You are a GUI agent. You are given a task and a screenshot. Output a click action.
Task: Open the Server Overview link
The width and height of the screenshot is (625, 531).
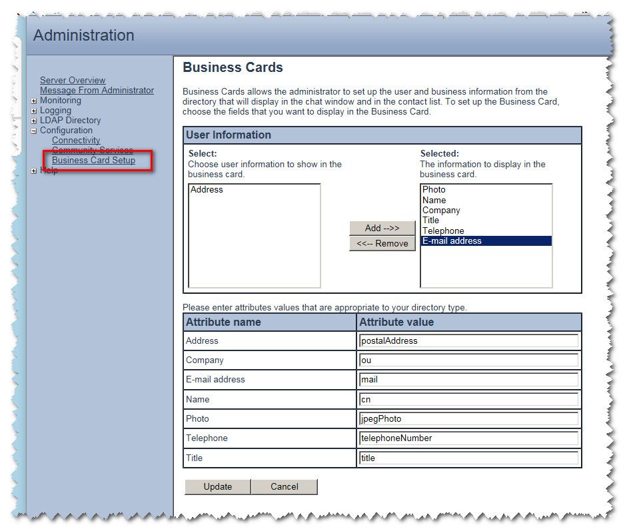[73, 80]
